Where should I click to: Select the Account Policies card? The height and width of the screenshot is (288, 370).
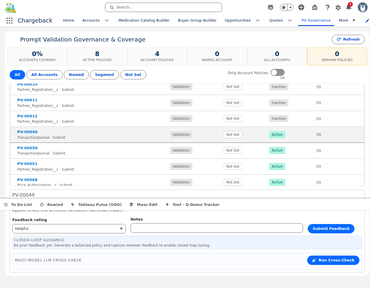point(157,57)
